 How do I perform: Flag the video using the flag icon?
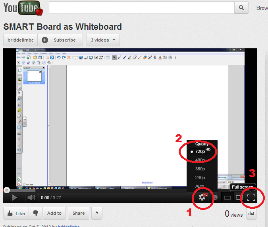(x=97, y=213)
